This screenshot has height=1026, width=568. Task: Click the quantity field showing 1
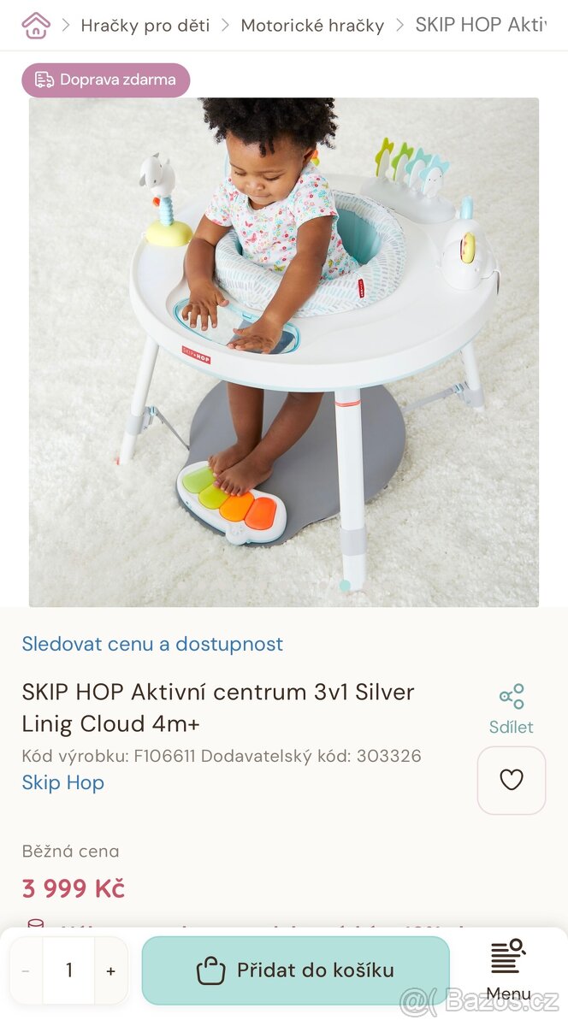[68, 970]
